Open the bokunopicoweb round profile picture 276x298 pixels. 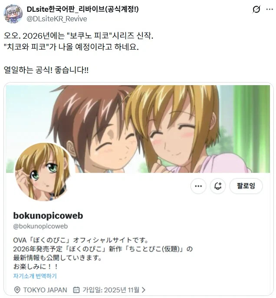coord(43,172)
